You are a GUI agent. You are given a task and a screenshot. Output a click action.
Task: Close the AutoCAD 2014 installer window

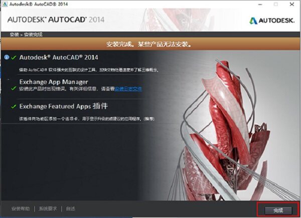292,4
